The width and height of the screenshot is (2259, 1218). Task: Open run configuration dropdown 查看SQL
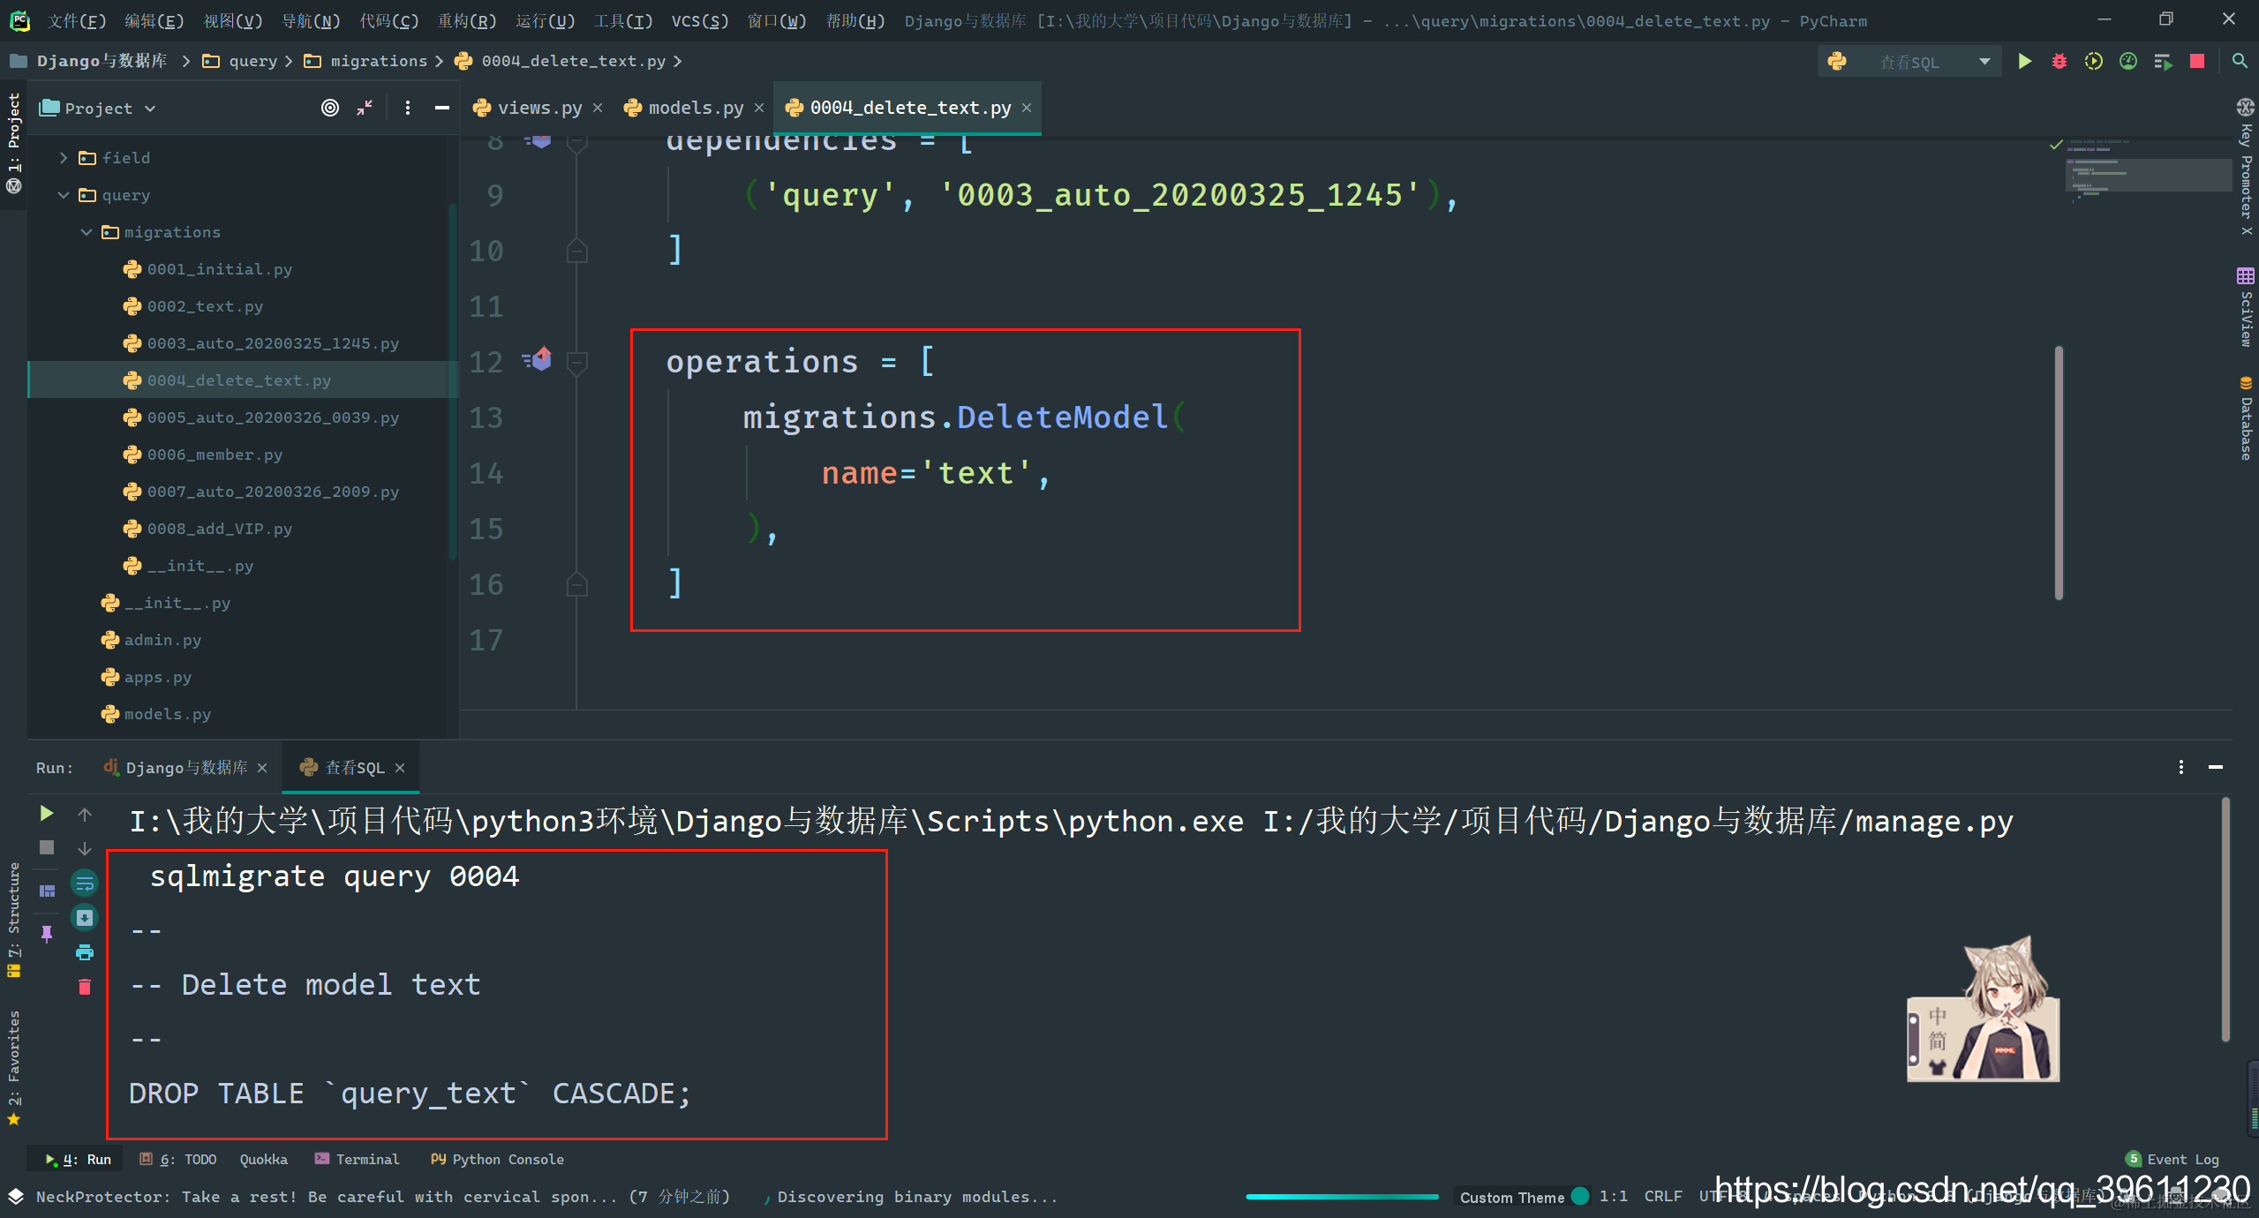[1910, 62]
